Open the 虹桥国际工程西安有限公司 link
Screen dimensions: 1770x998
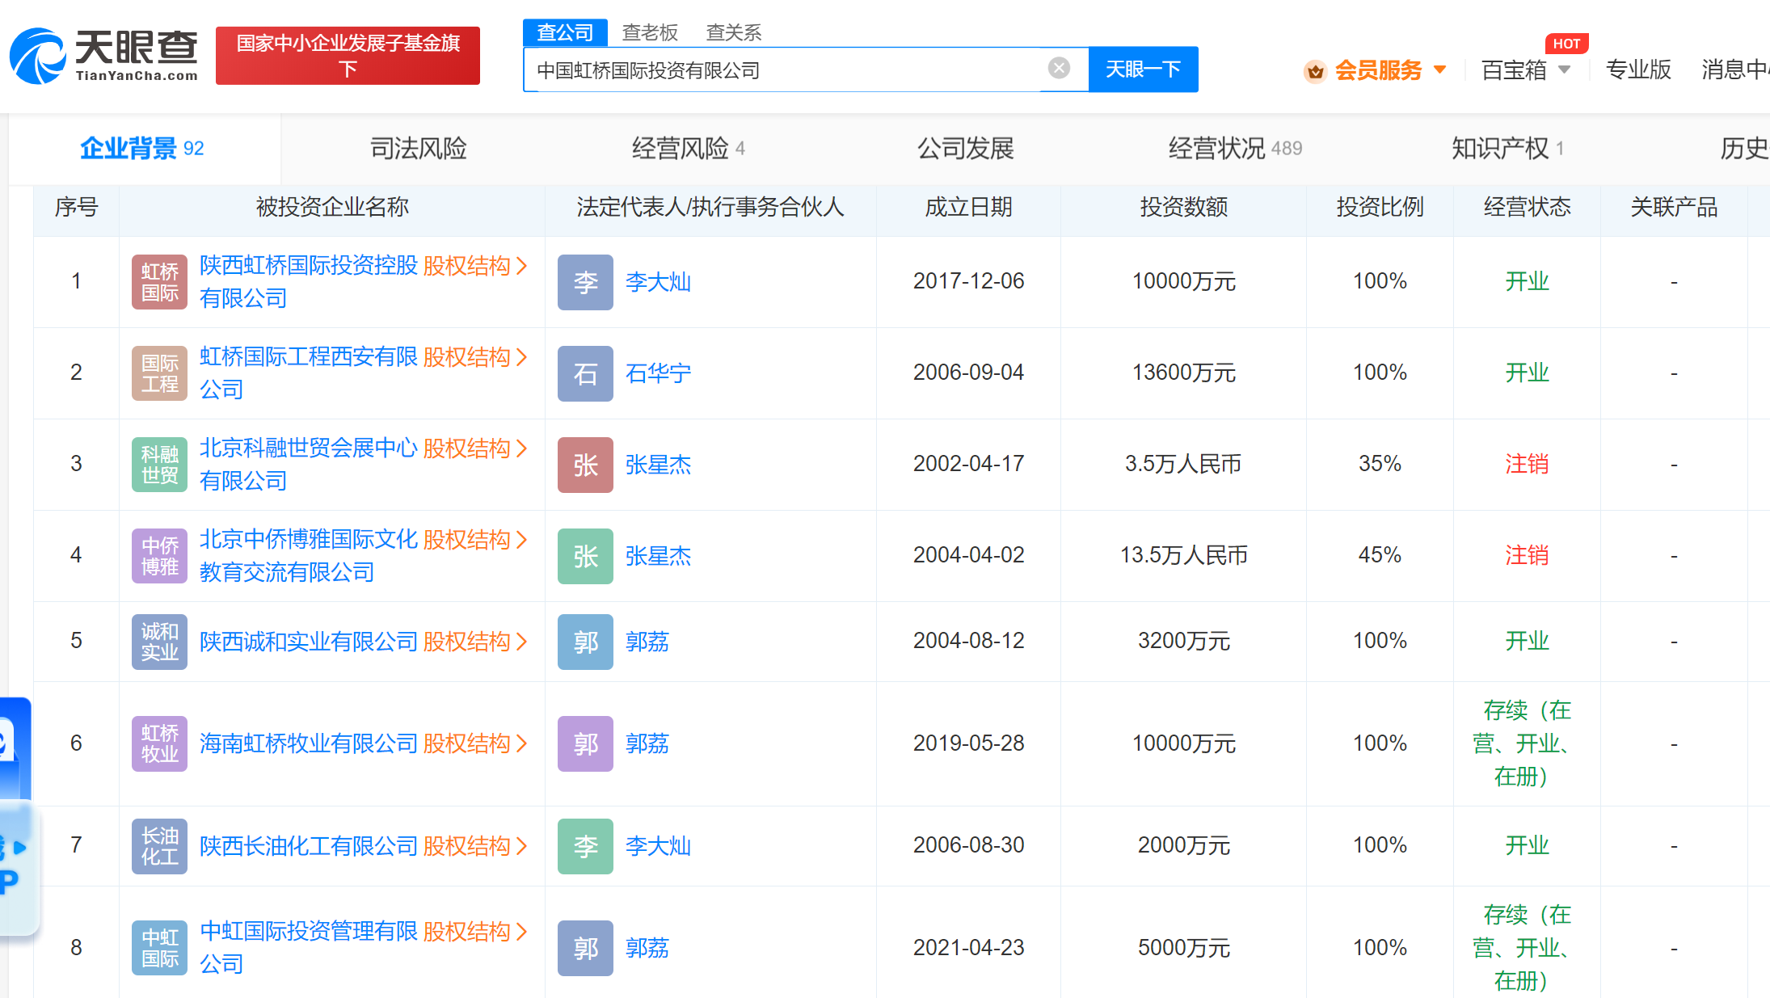click(x=308, y=373)
